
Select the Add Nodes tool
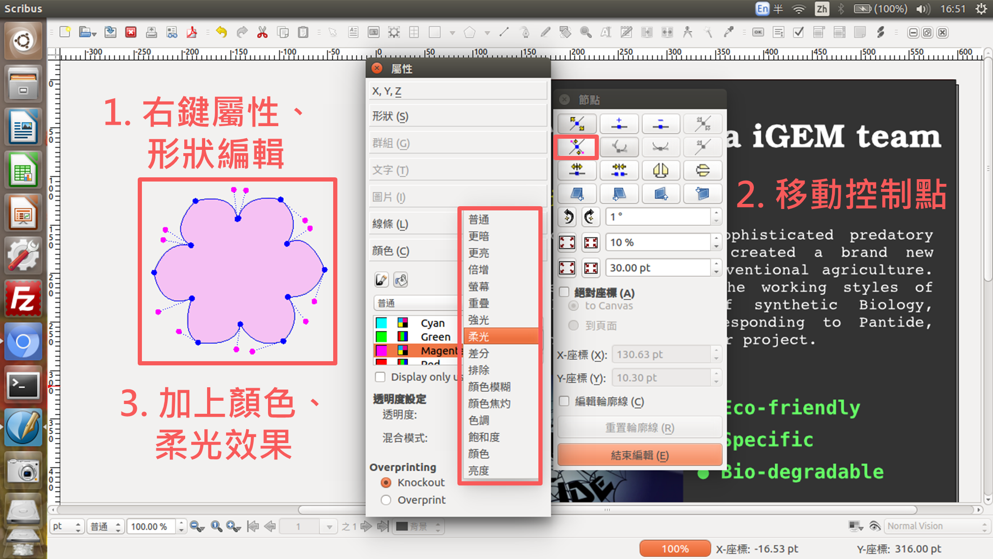pos(619,124)
